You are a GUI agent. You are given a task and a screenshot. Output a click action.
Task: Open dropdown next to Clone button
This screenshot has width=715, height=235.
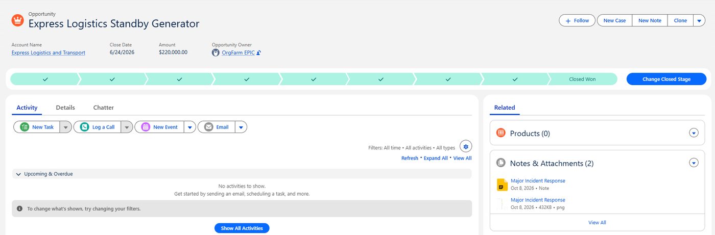pyautogui.click(x=699, y=20)
